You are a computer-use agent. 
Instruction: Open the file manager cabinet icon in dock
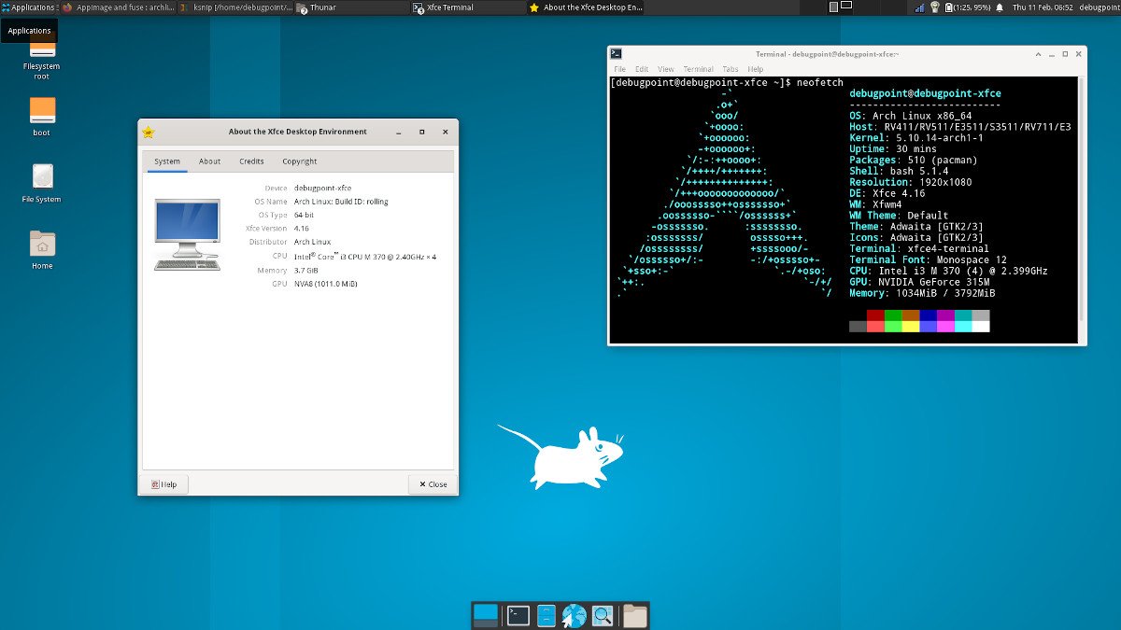tap(546, 615)
